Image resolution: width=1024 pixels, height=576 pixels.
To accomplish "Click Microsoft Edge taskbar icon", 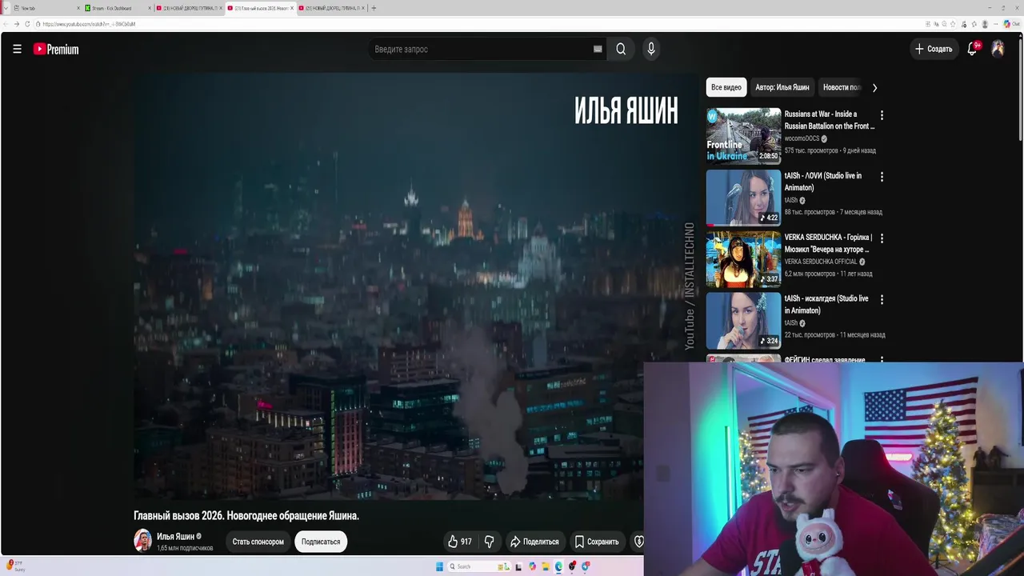I will [559, 566].
